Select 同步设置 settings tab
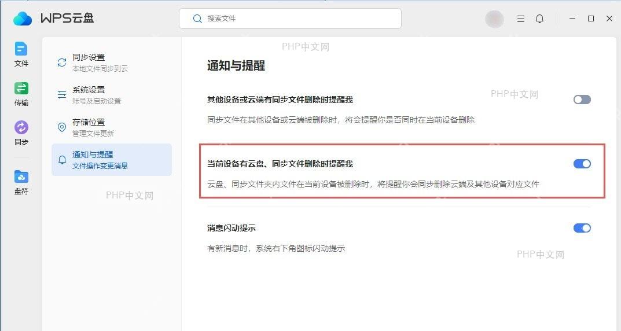This screenshot has width=621, height=331. click(x=112, y=62)
